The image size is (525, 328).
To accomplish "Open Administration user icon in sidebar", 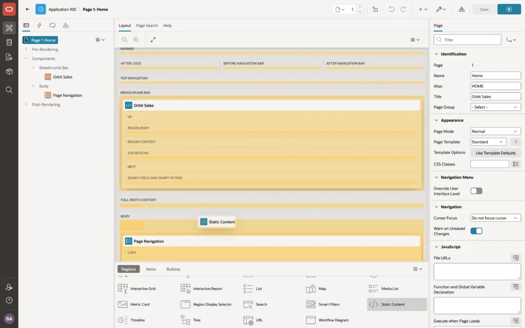I will pyautogui.click(x=9, y=287).
